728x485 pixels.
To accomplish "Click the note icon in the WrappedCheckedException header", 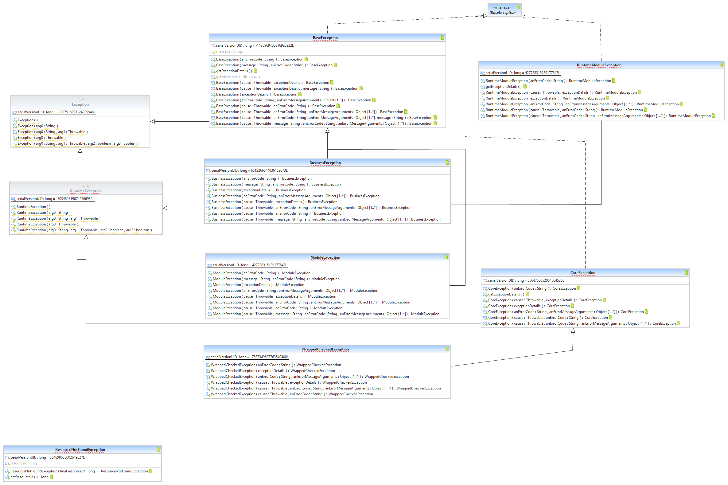I will tap(447, 349).
